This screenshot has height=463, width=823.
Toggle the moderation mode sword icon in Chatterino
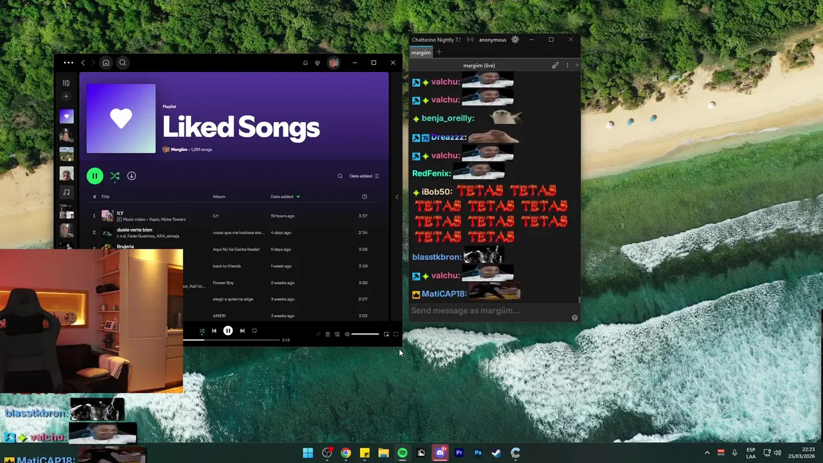556,65
